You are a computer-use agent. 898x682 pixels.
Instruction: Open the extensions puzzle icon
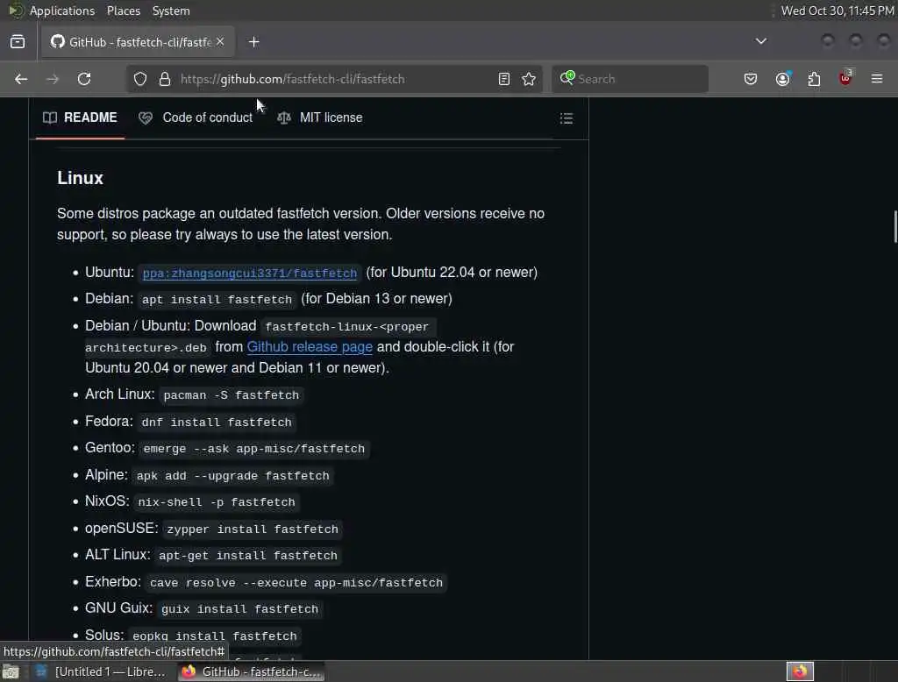click(x=814, y=79)
